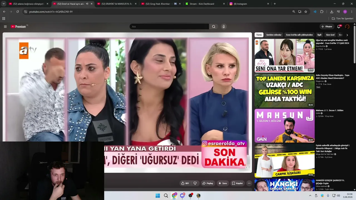Open YouTube notifications bell
This screenshot has height=200, width=356.
pos(339,27)
